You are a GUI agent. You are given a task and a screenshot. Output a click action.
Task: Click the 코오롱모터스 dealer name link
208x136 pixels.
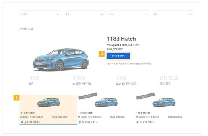[147, 122]
